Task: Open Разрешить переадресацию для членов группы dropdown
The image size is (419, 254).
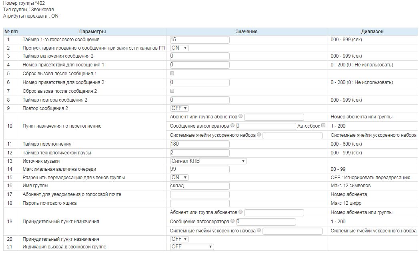Action: point(179,177)
